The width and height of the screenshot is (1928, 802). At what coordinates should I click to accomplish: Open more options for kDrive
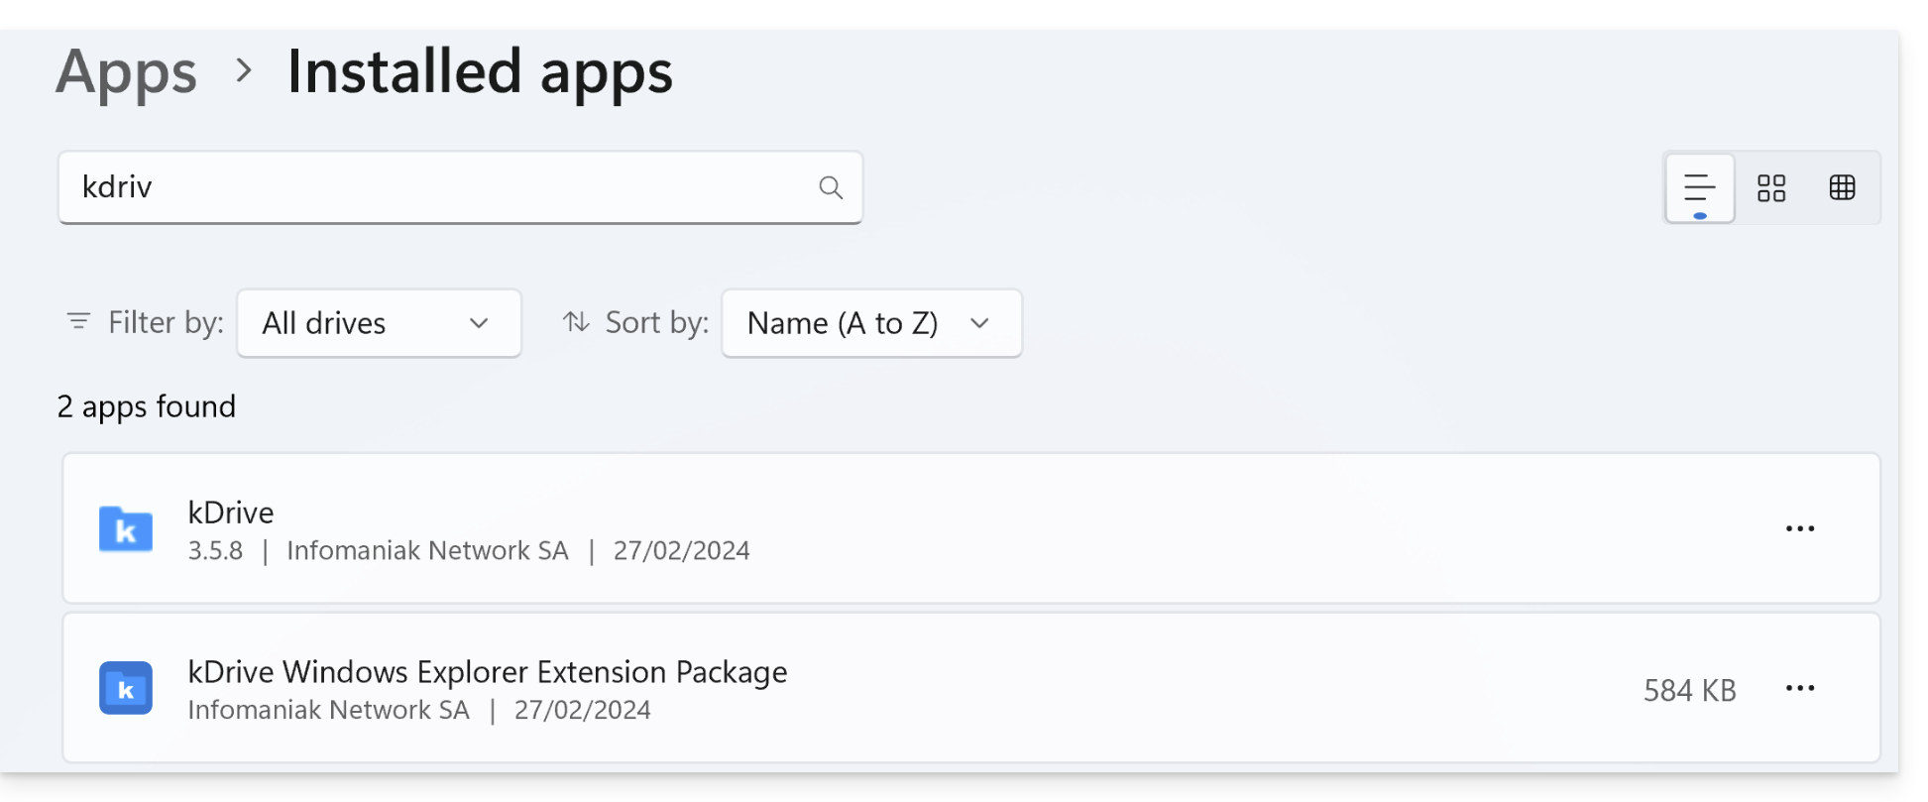tap(1800, 529)
